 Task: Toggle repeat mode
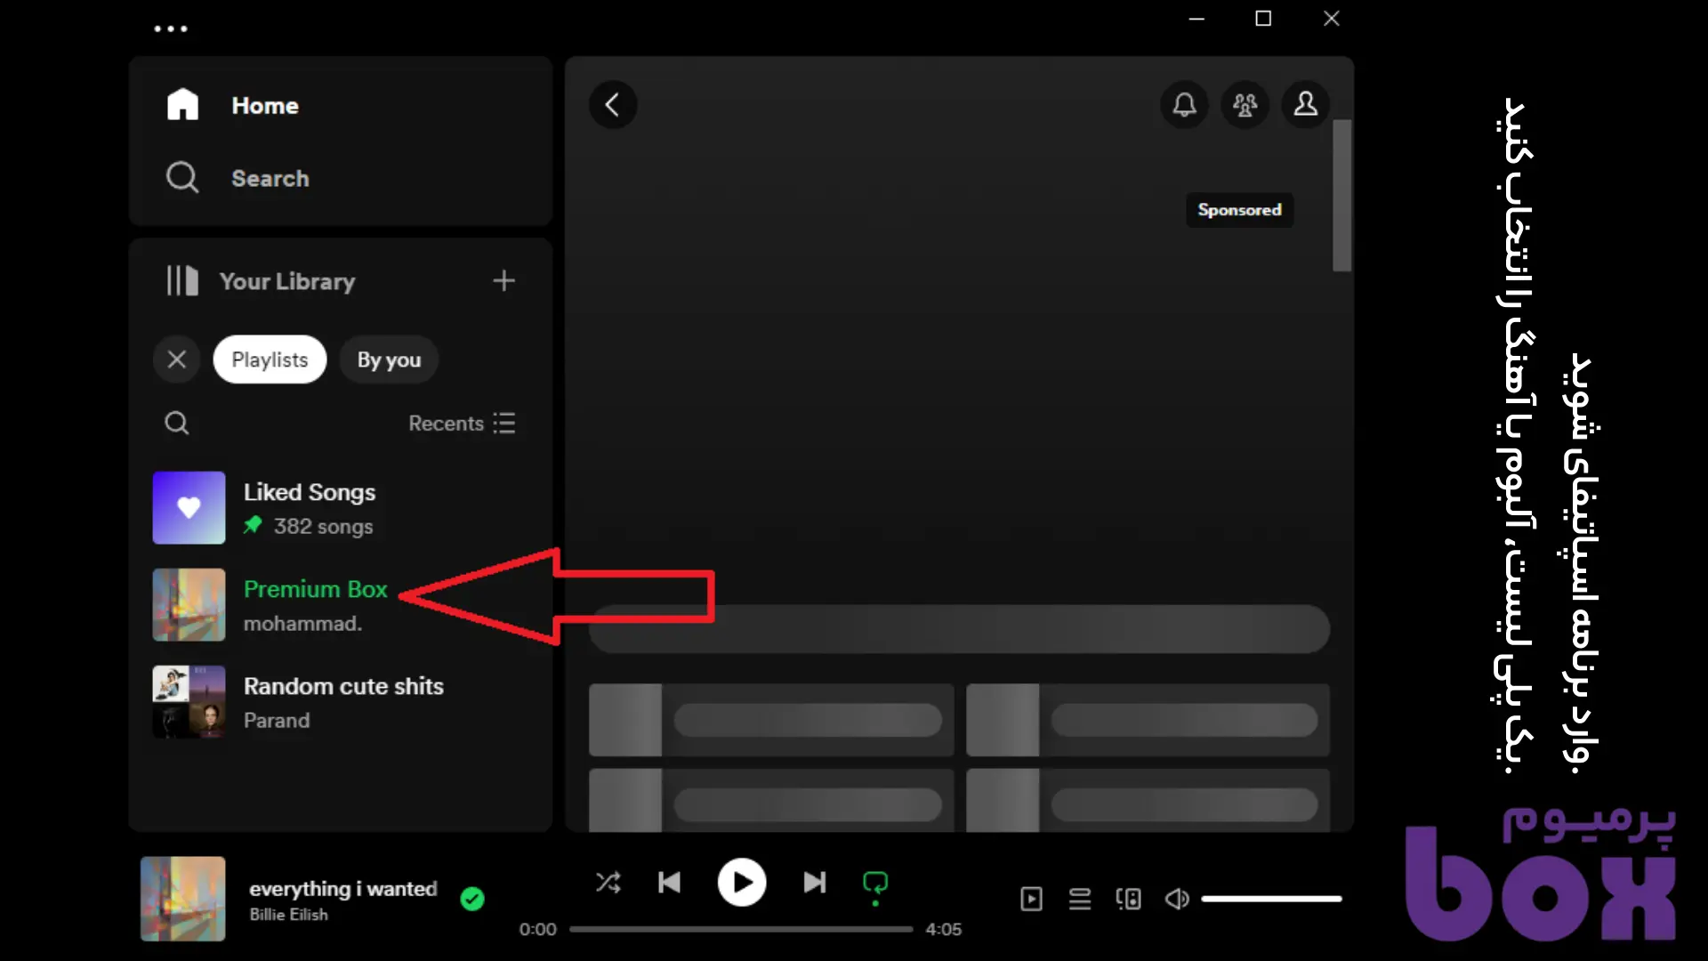point(875,884)
